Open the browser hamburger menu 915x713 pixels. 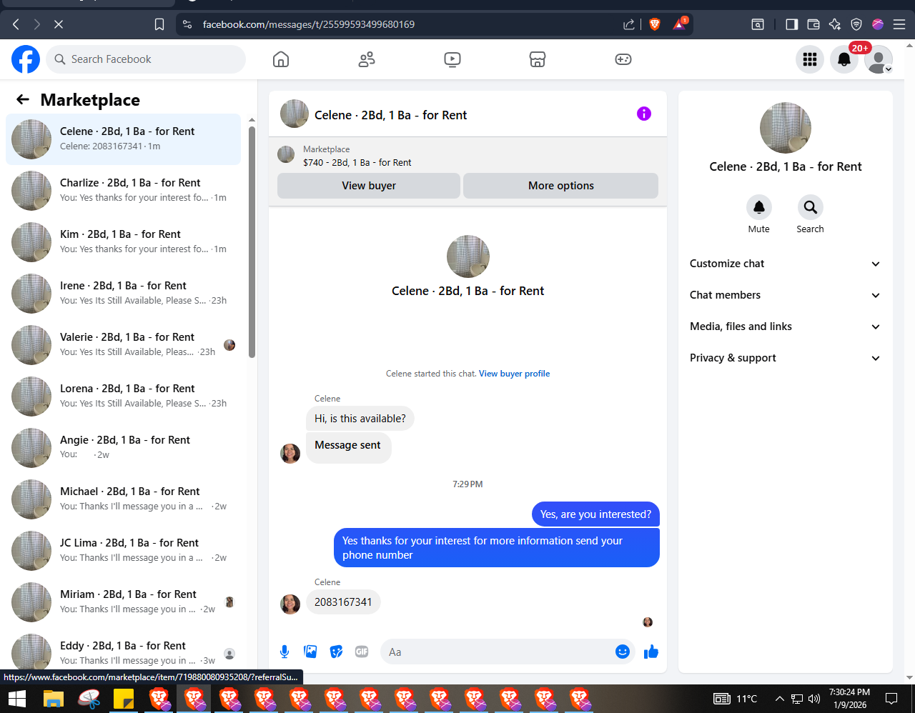pos(899,24)
